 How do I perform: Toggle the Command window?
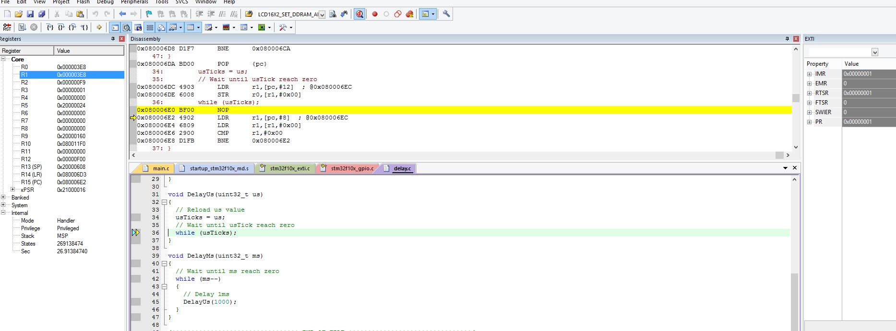point(115,27)
